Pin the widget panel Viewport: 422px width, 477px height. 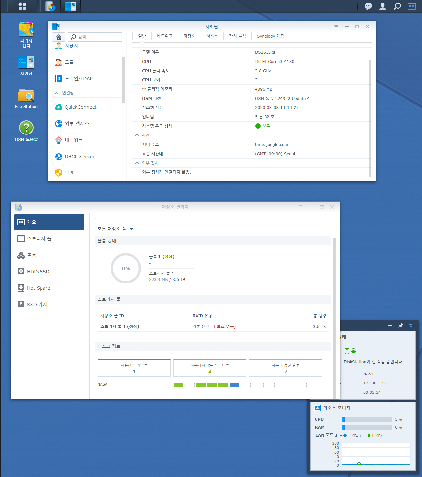click(401, 326)
